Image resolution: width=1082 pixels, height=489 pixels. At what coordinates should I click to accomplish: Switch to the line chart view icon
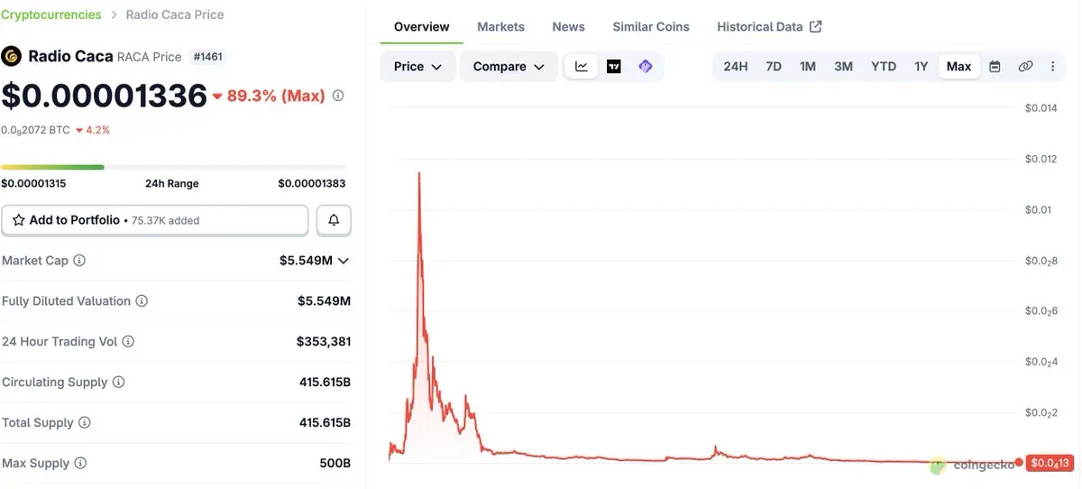point(582,67)
